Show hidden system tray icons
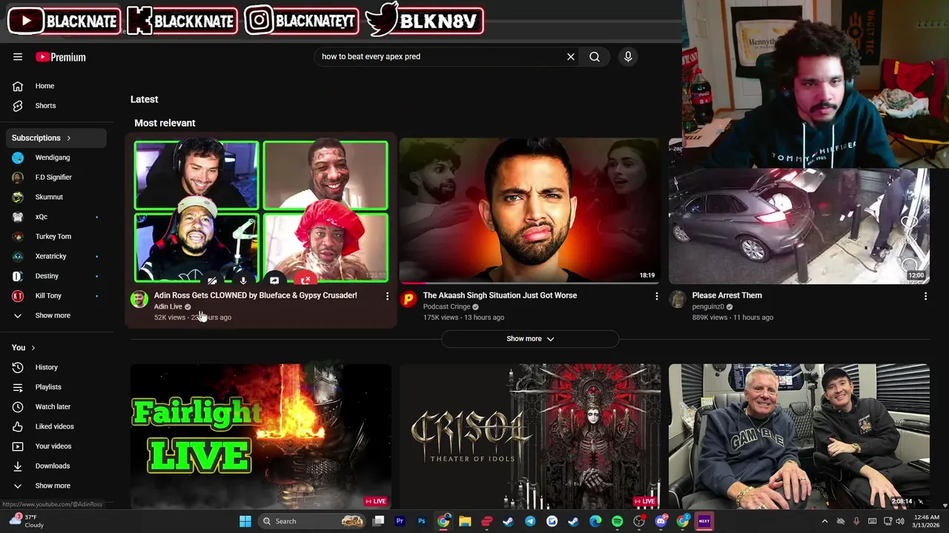 [x=824, y=521]
